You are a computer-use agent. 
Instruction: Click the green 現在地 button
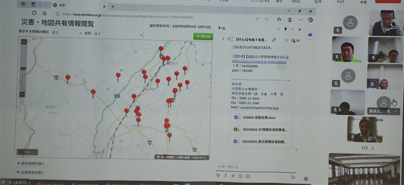[x=203, y=37]
